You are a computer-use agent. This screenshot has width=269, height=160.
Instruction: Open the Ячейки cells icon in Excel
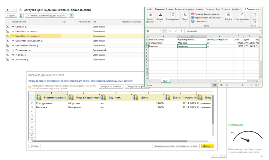228,15
